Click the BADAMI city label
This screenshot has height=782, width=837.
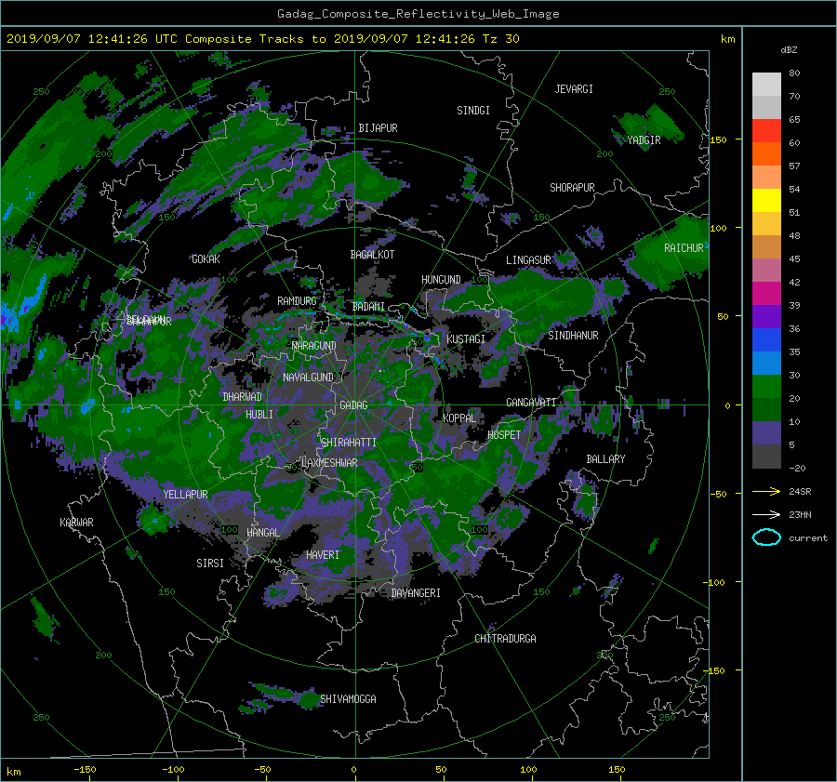(368, 307)
